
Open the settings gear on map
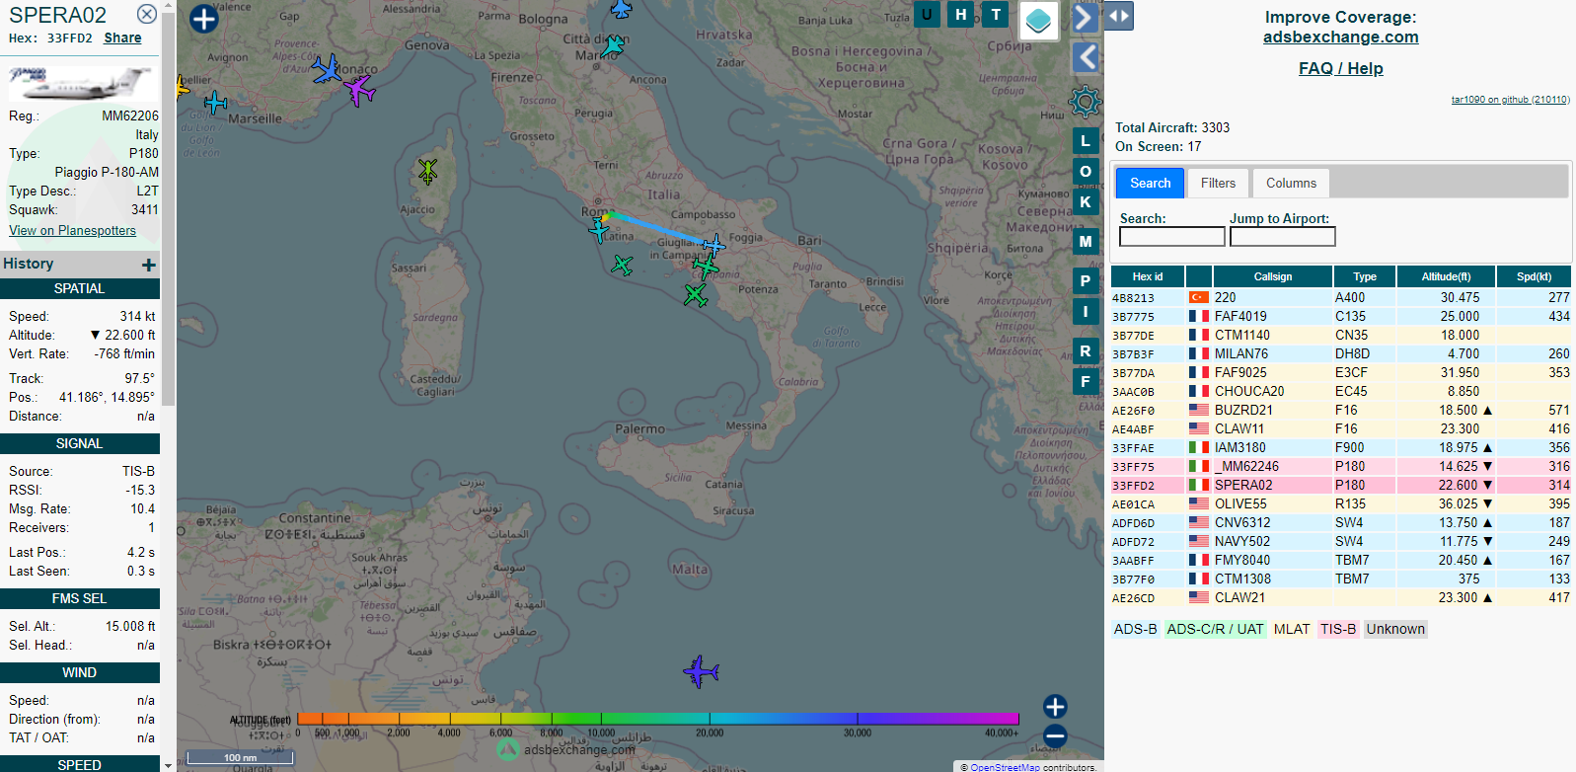point(1085,101)
